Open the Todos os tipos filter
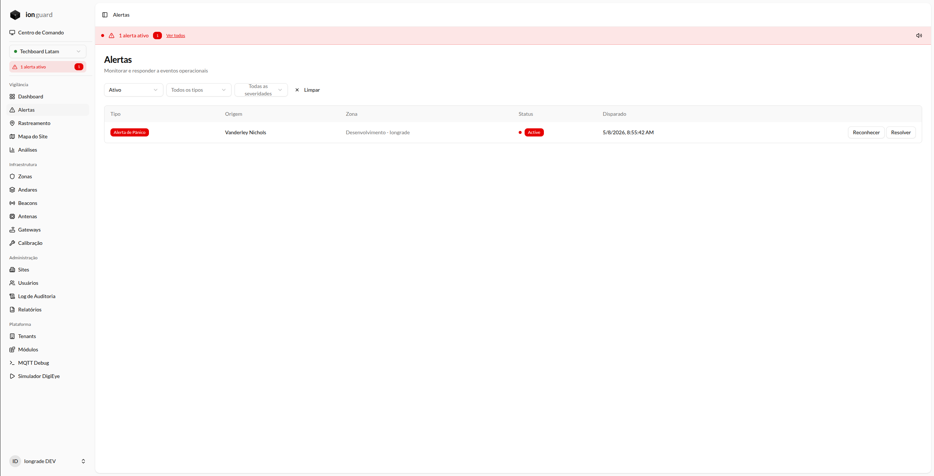This screenshot has height=476, width=934. pyautogui.click(x=199, y=90)
